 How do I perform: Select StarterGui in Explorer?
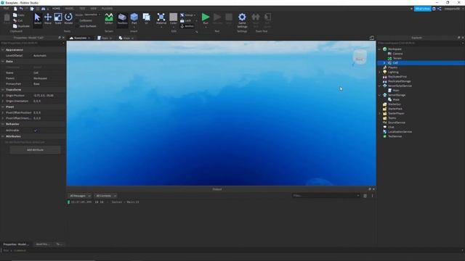click(x=395, y=104)
